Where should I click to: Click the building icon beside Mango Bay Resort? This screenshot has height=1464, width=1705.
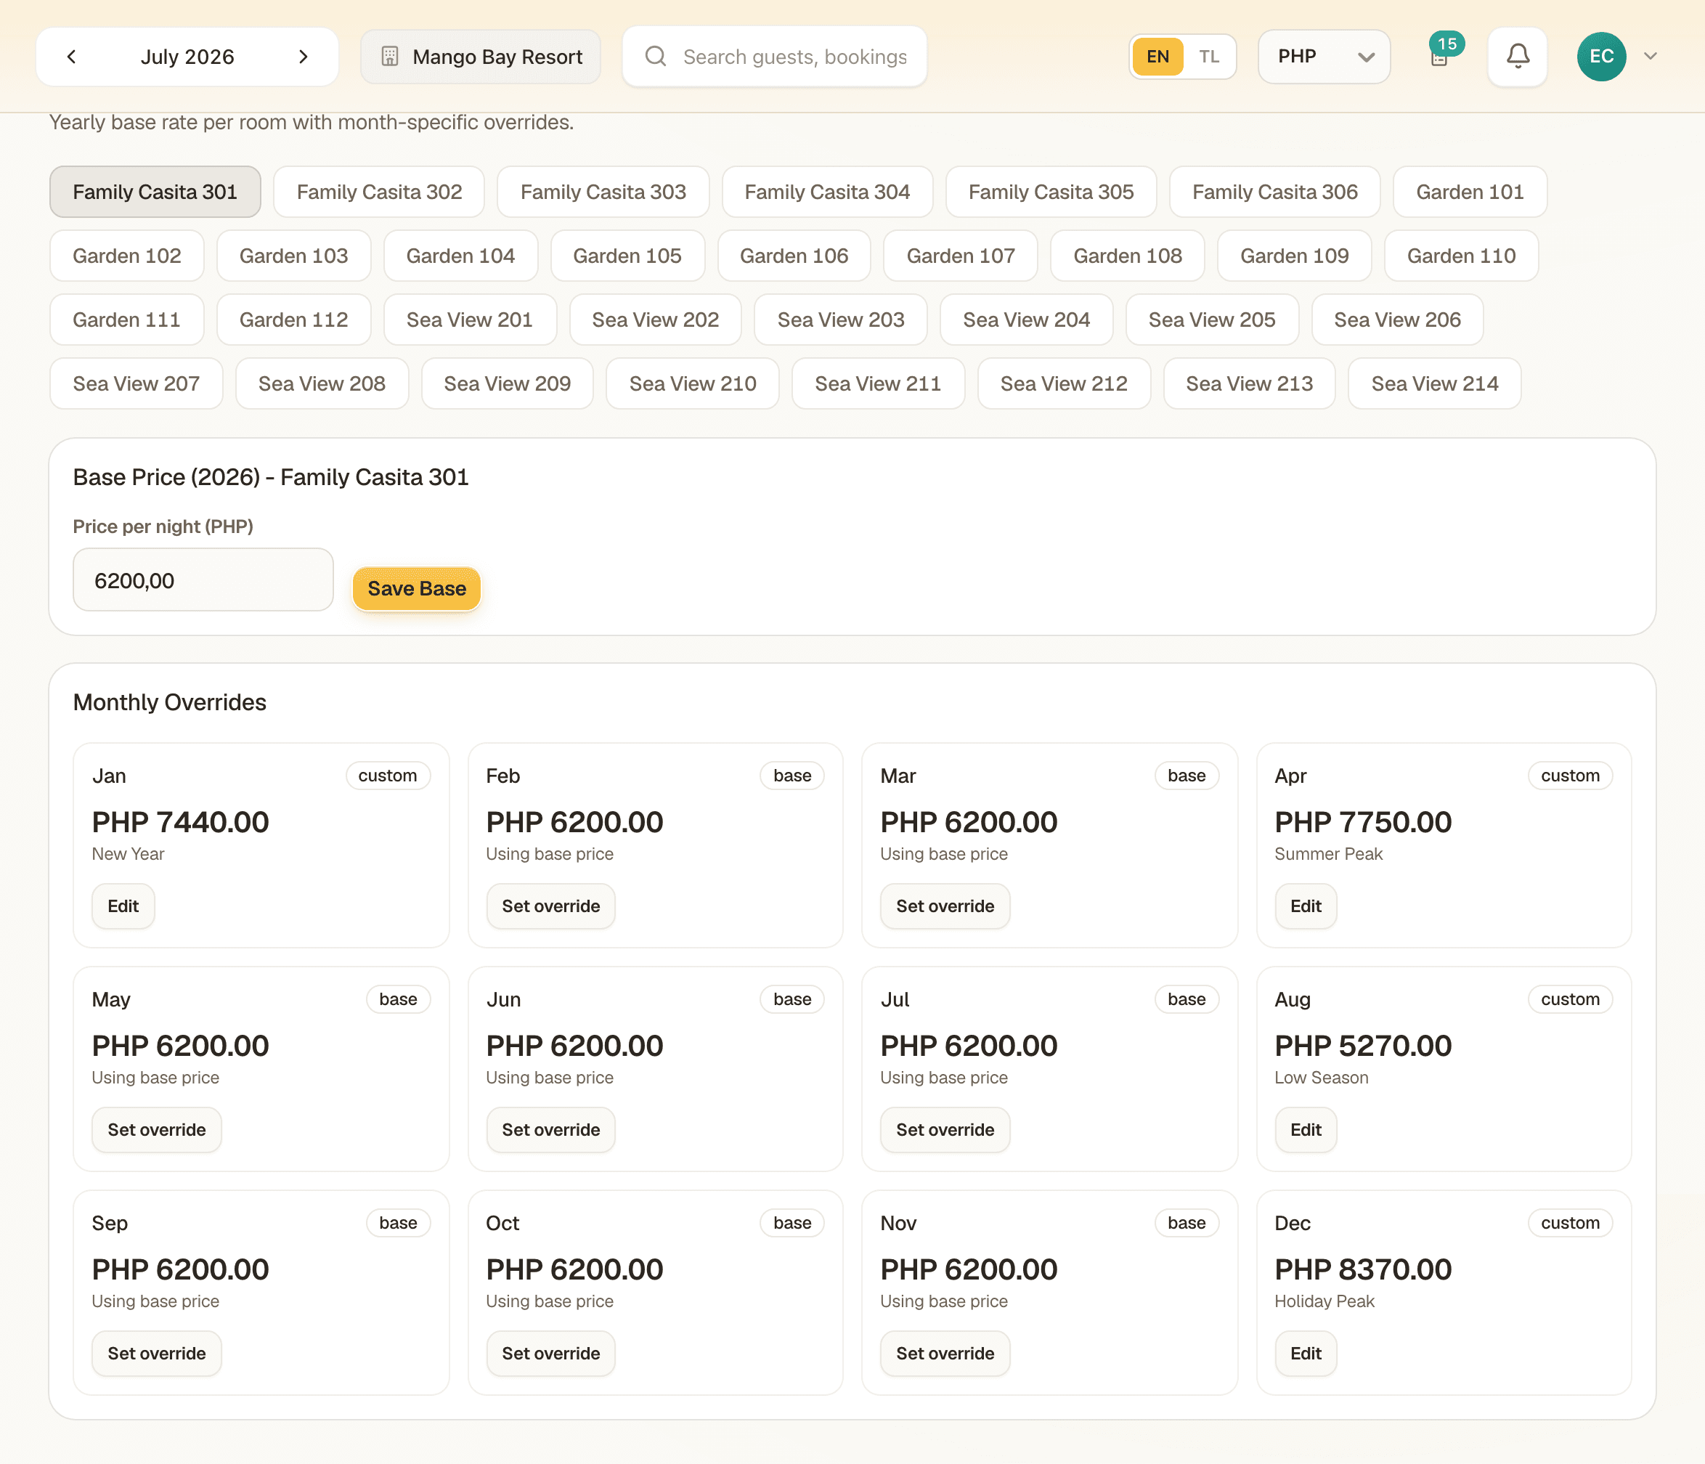click(390, 57)
